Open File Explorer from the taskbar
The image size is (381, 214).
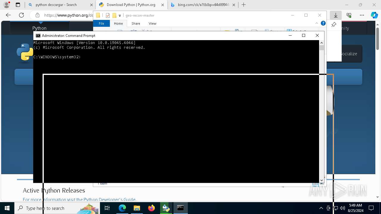(137, 208)
